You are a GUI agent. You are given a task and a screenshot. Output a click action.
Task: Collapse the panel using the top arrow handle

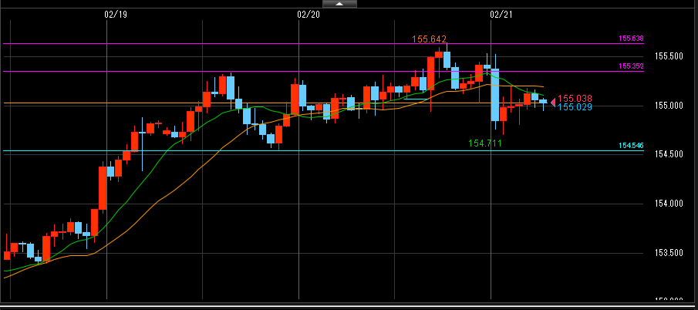(x=339, y=4)
